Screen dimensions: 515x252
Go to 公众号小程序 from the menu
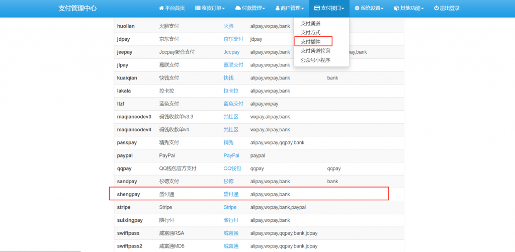coord(315,60)
